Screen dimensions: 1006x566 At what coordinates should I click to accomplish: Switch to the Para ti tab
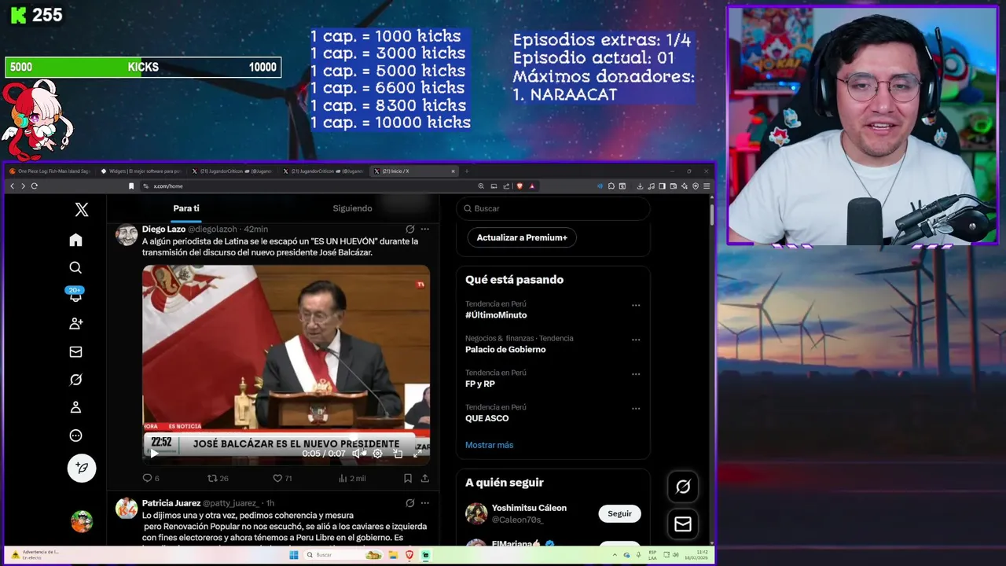[x=186, y=208]
